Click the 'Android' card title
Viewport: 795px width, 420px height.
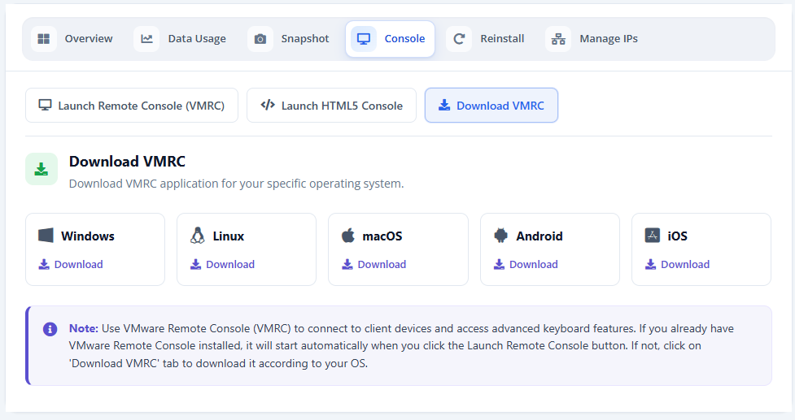[x=539, y=236]
